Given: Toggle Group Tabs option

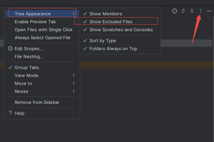Looking at the screenshot, I should pos(42,67).
